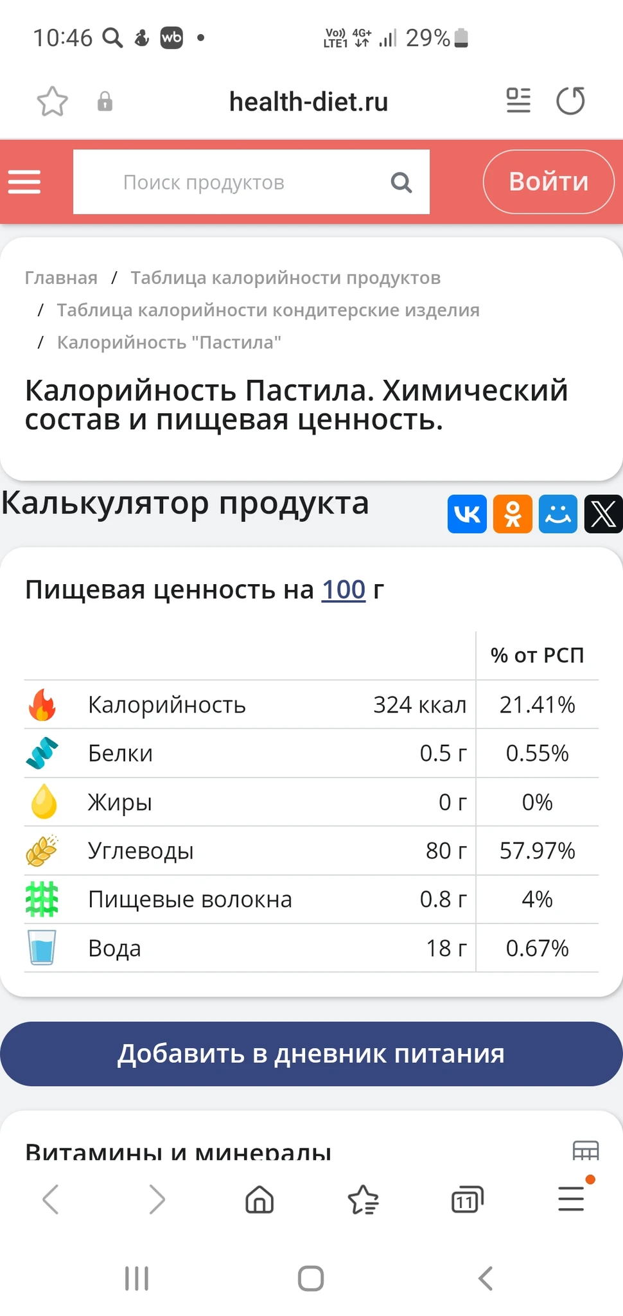Open the browser main menu
The image size is (623, 1316).
coord(571,1199)
